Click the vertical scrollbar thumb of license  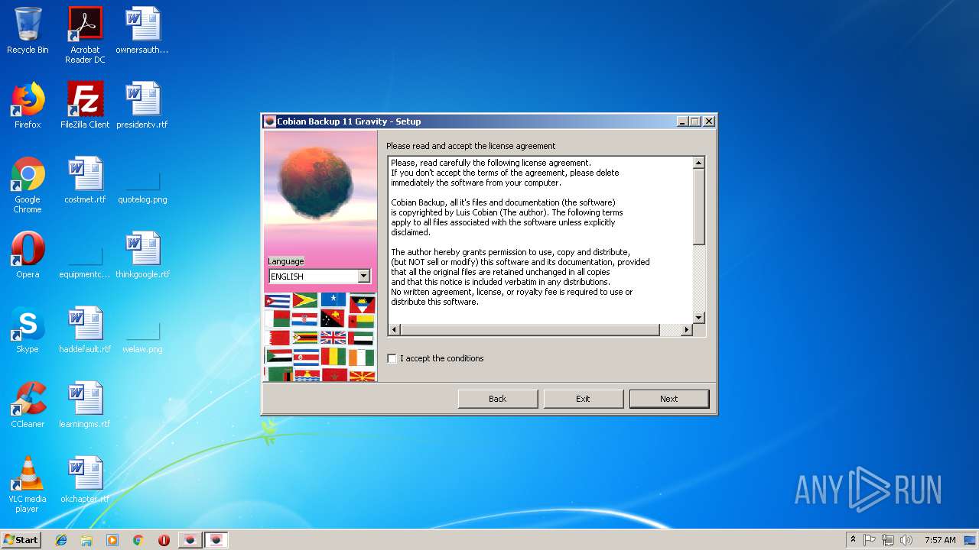pyautogui.click(x=698, y=207)
